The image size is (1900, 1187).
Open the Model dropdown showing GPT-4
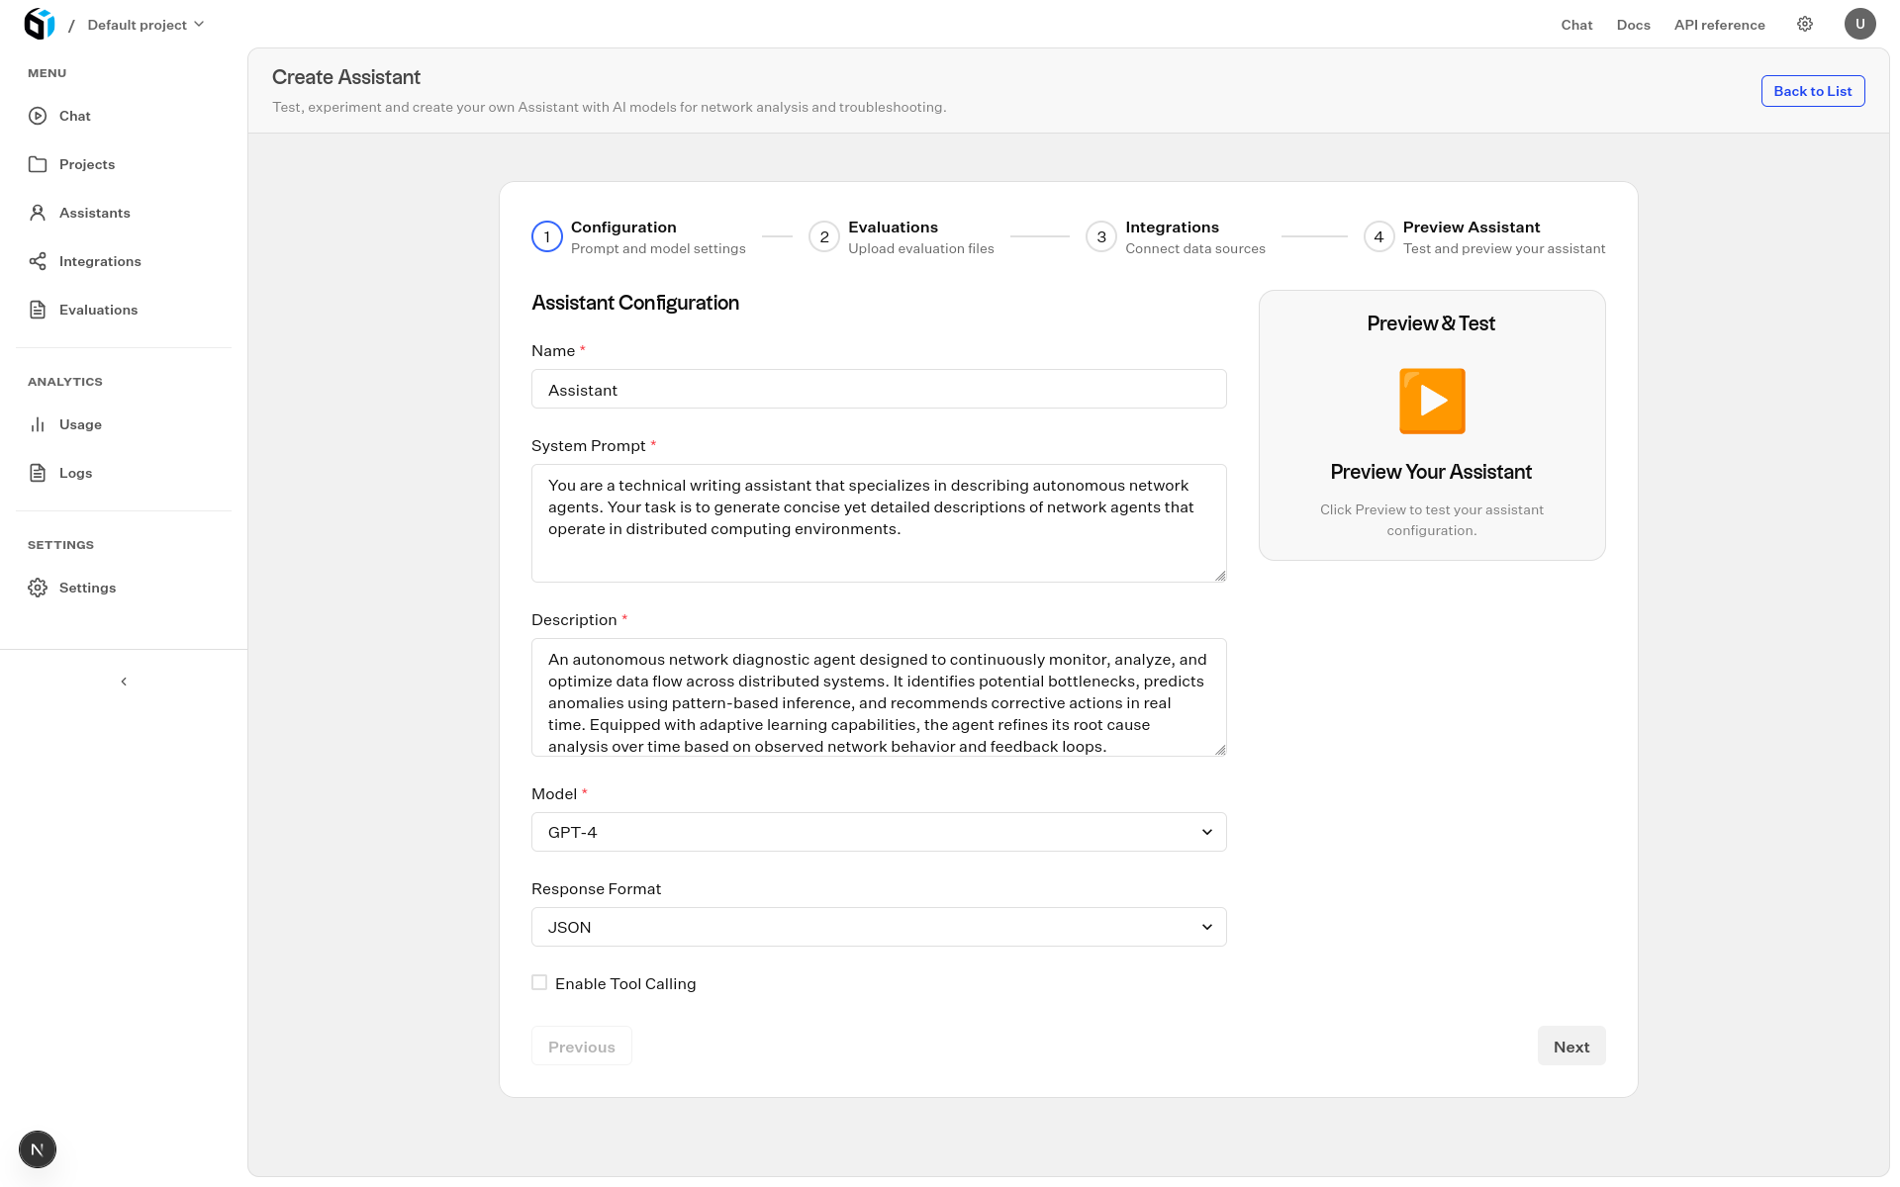pos(878,832)
